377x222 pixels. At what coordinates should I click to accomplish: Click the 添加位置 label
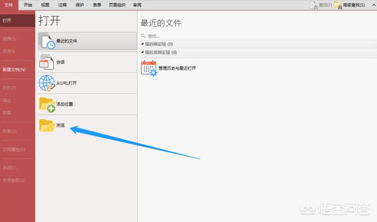(x=64, y=104)
